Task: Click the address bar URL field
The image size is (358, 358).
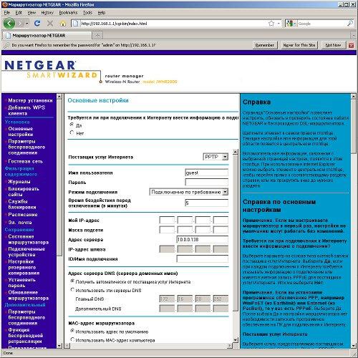Action: [x=173, y=24]
